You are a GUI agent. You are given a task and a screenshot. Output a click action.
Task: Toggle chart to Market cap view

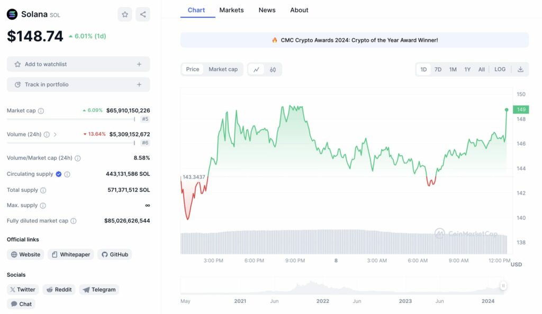coord(223,69)
